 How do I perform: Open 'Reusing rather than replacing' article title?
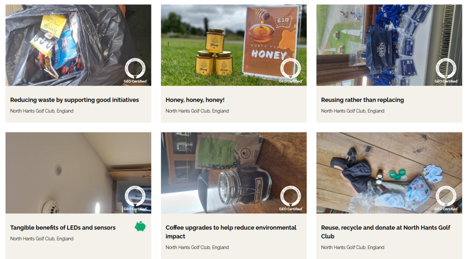pos(362,100)
